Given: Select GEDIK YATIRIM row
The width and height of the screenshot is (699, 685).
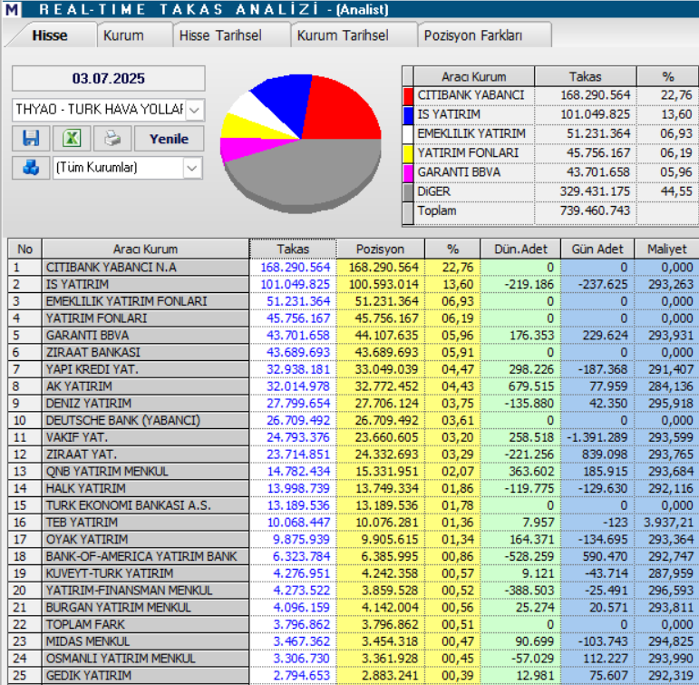Looking at the screenshot, I should tap(354, 675).
